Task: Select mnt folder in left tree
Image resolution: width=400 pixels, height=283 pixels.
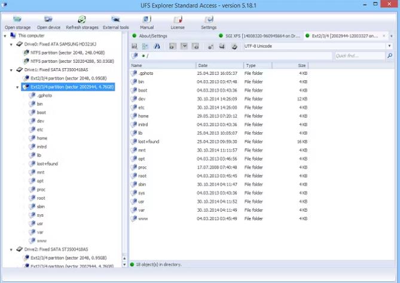Action: [41, 172]
